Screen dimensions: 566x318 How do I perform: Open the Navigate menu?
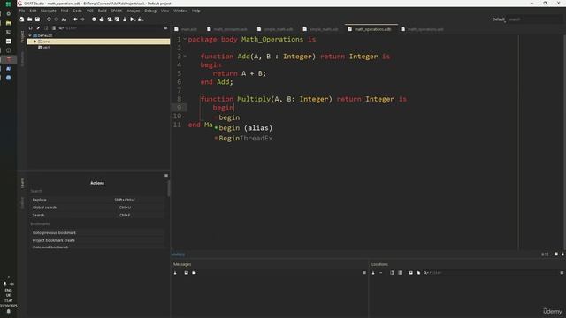49,11
